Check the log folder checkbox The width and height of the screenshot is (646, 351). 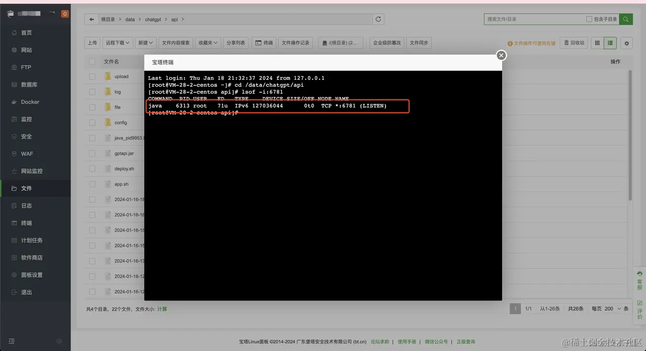(92, 92)
